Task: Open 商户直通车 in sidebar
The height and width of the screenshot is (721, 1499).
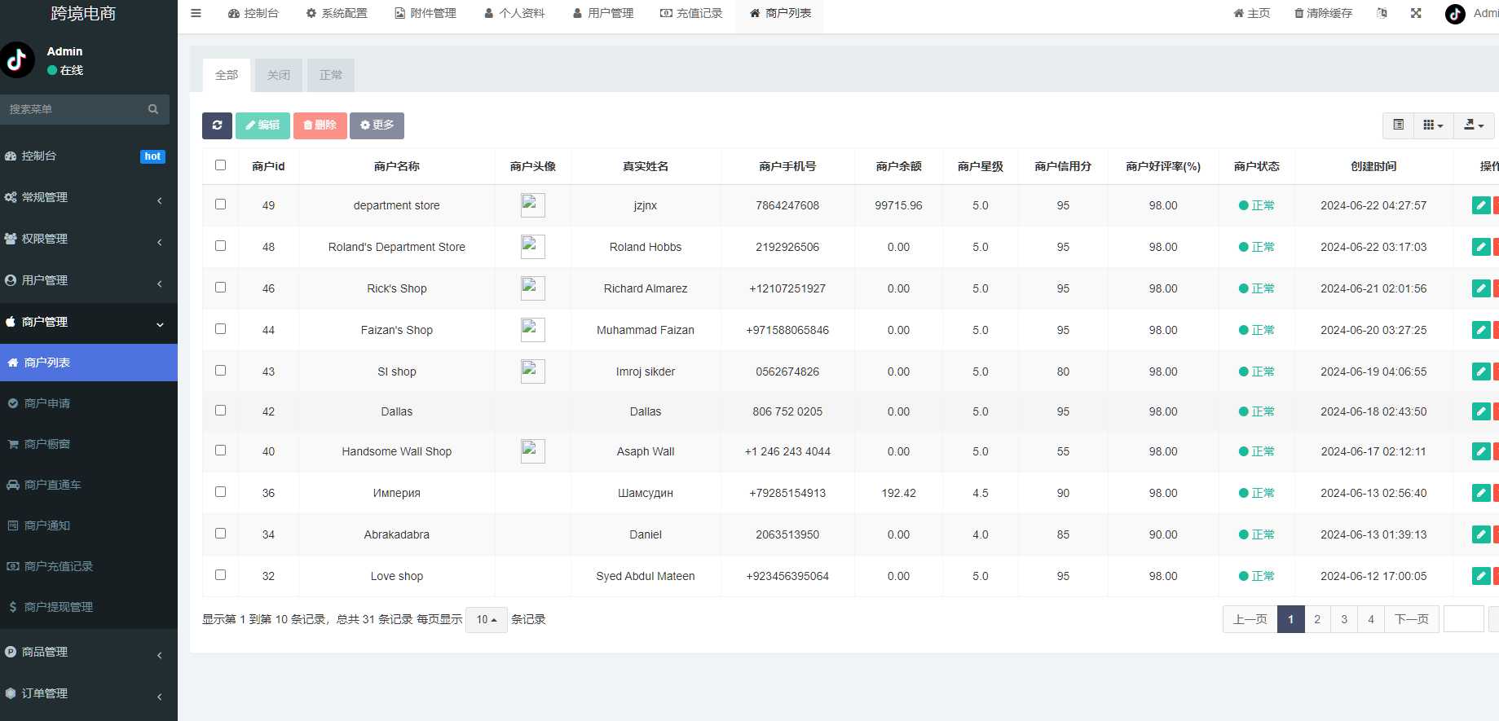Action: 89,485
